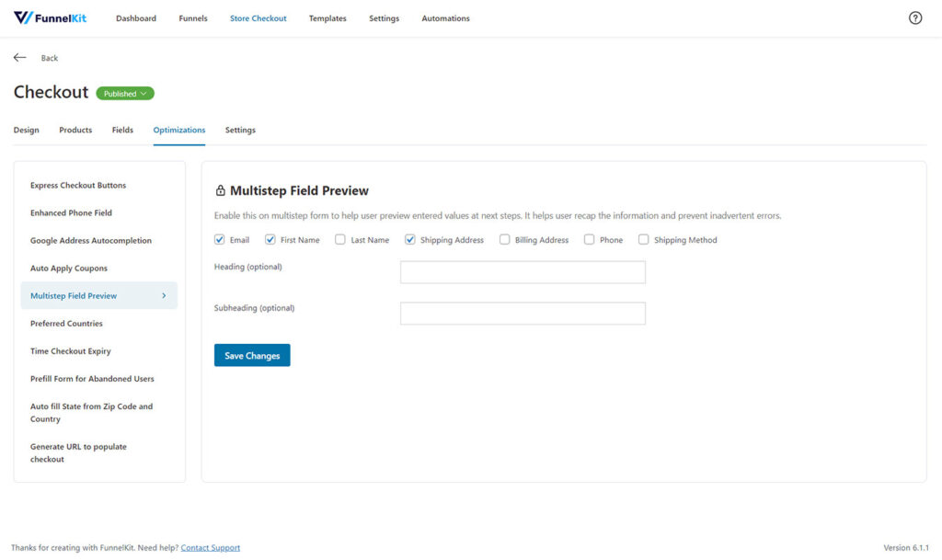Screen dimensions: 942x560
Task: Enable the Last Name checkbox
Action: pos(340,239)
